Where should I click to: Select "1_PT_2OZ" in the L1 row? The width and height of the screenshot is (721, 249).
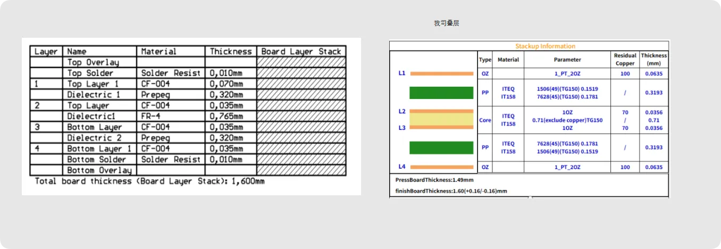coord(567,73)
